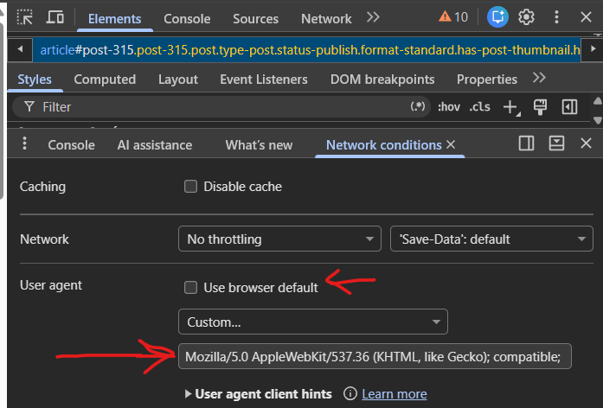Open the warnings counter showing 10

pyautogui.click(x=453, y=17)
